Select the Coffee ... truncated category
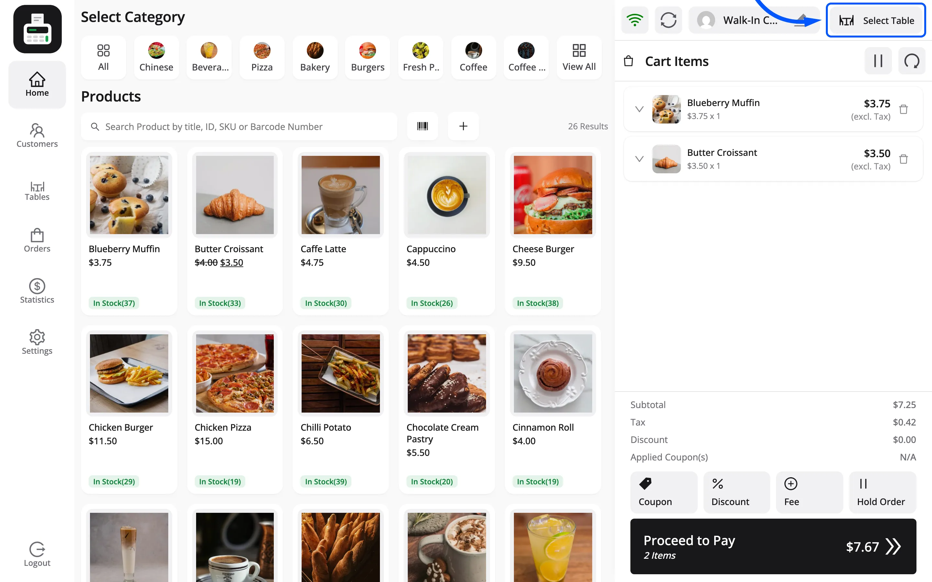The height and width of the screenshot is (582, 932). click(x=526, y=57)
